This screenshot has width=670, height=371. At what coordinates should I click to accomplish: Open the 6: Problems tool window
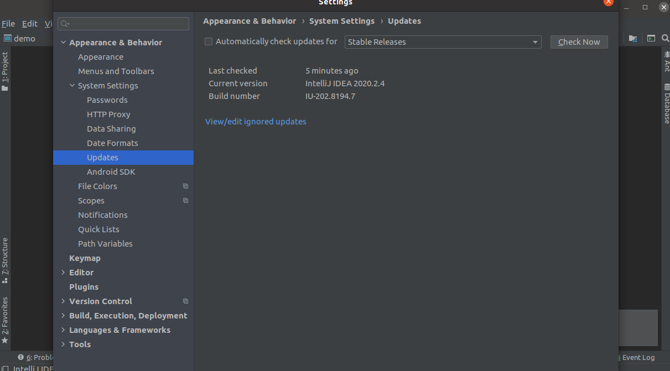tap(35, 358)
